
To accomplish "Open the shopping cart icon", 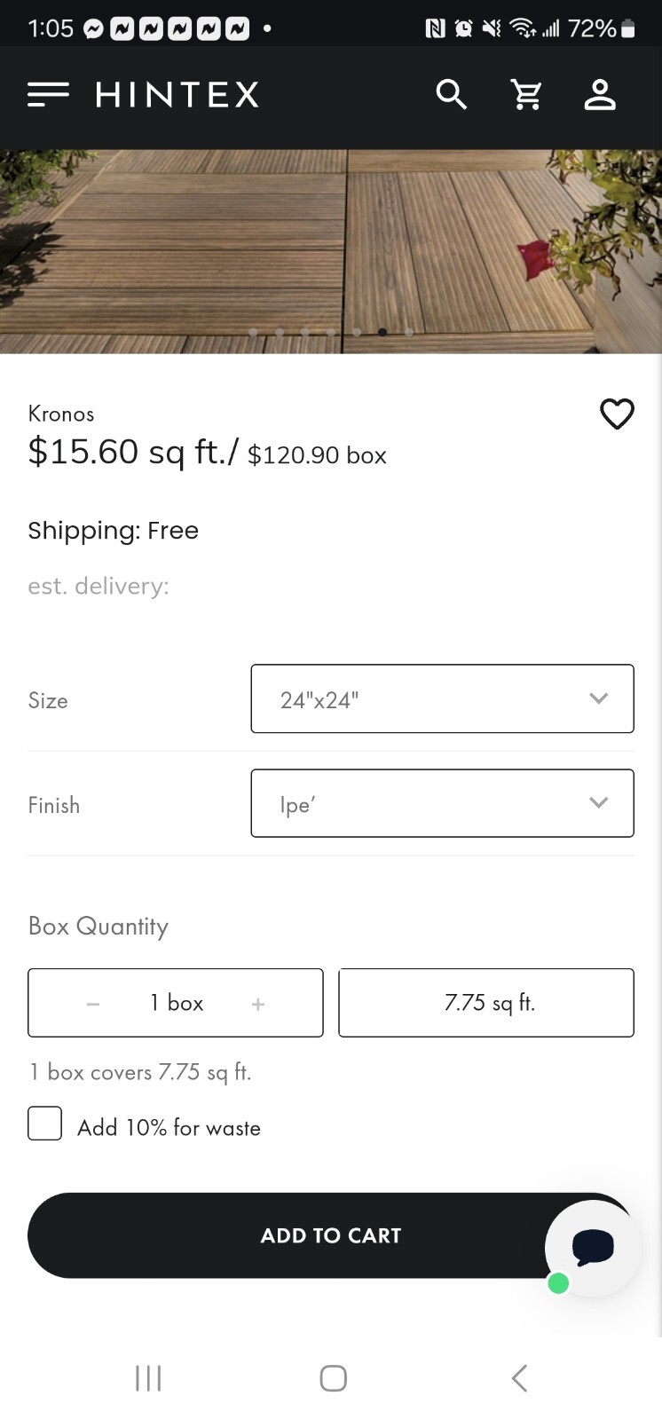I will 526,94.
